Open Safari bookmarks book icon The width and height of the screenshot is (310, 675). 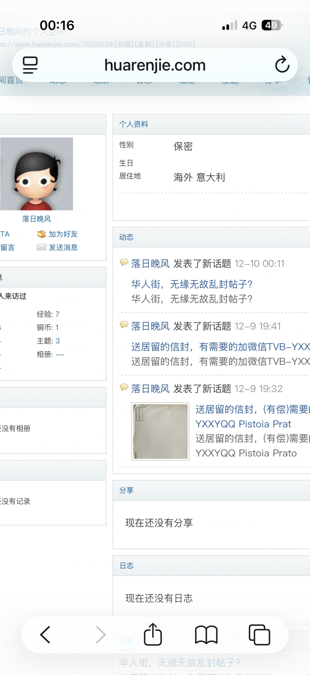(x=206, y=635)
